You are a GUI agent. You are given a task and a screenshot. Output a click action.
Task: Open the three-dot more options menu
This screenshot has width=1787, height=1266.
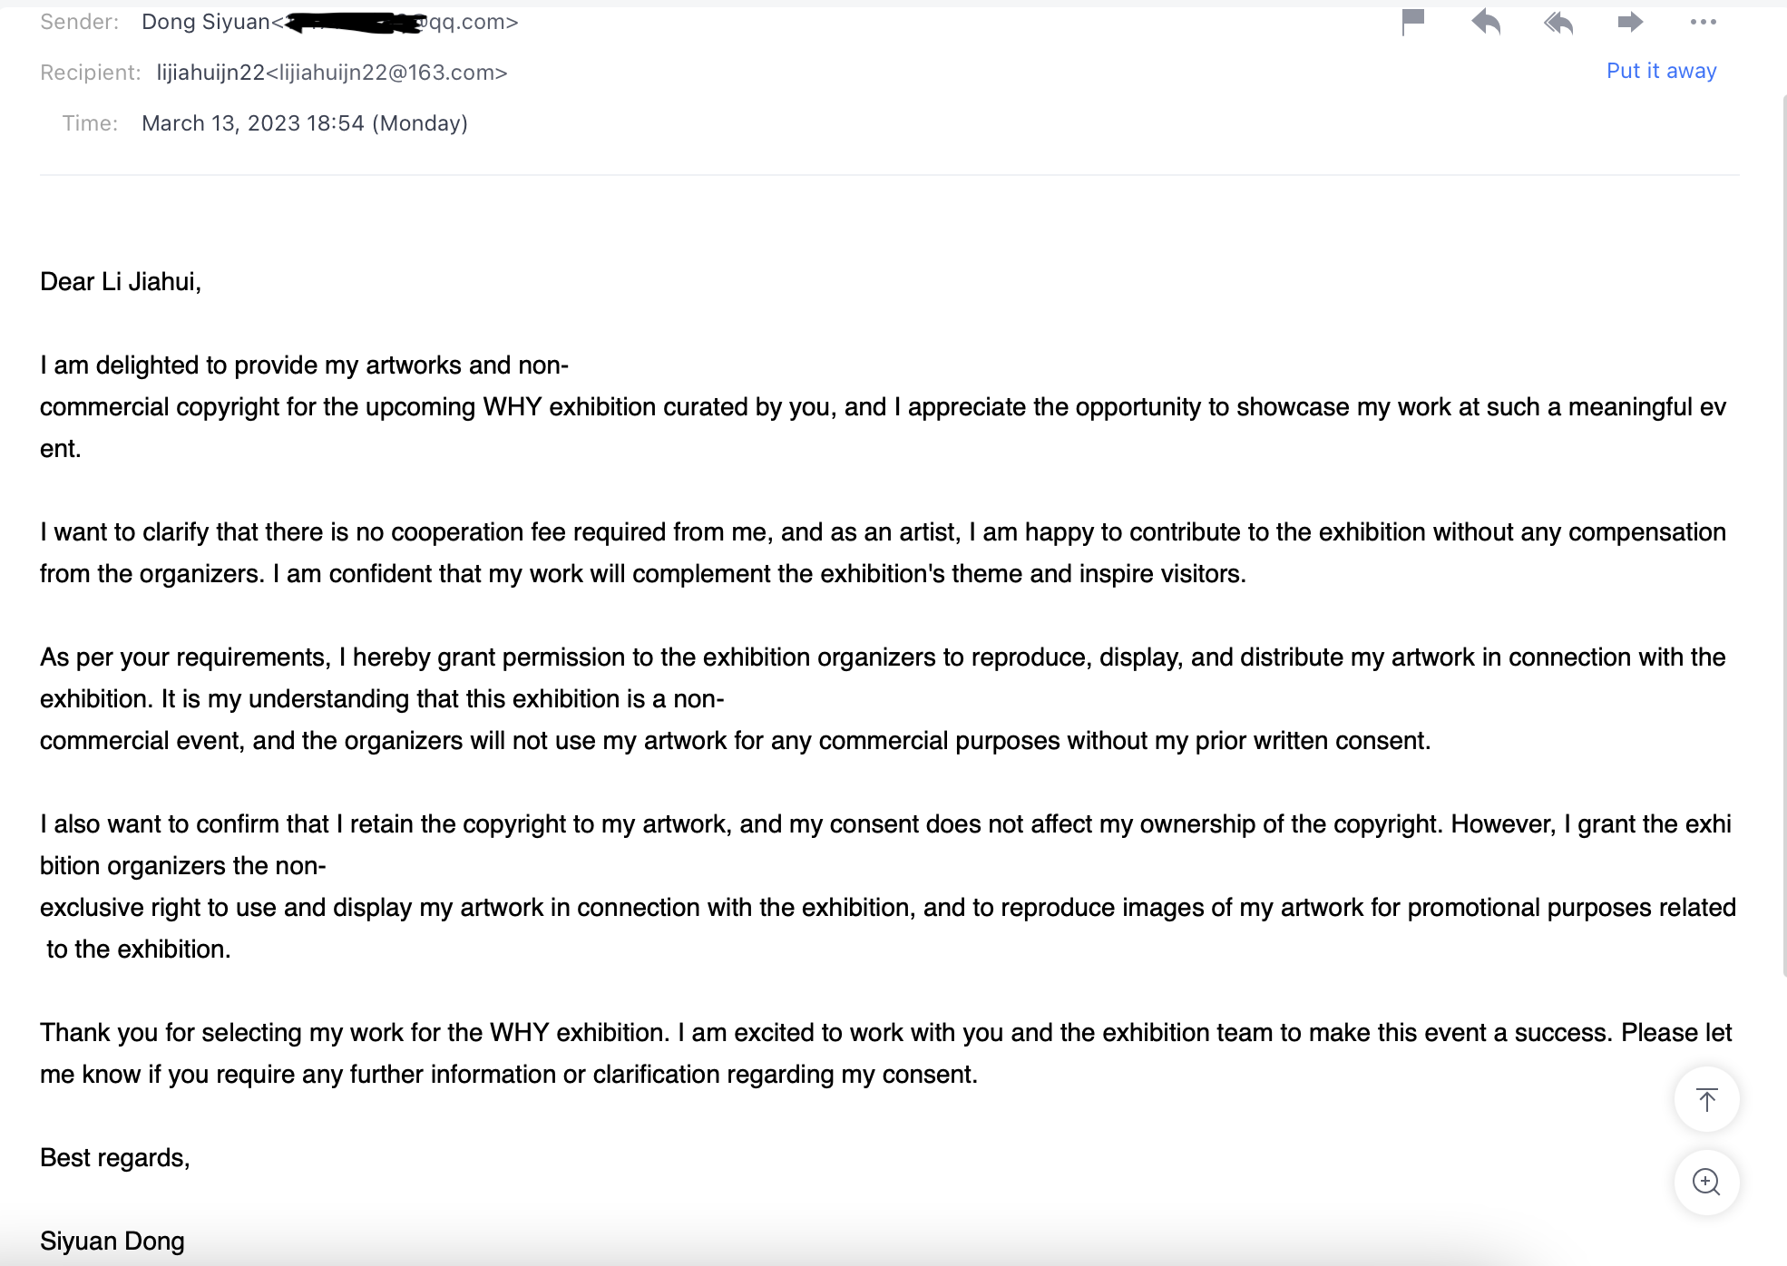(1703, 22)
